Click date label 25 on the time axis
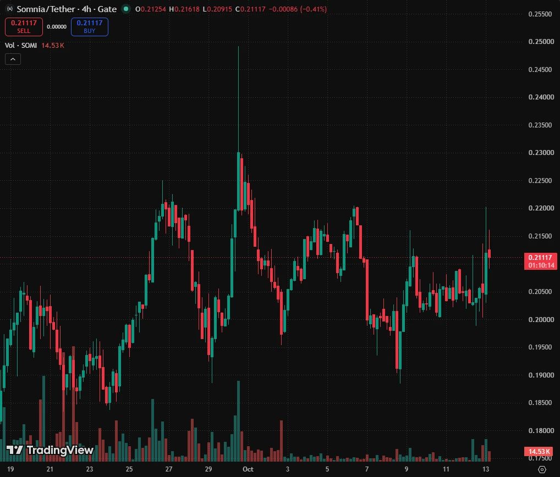560x477 pixels. 129,469
